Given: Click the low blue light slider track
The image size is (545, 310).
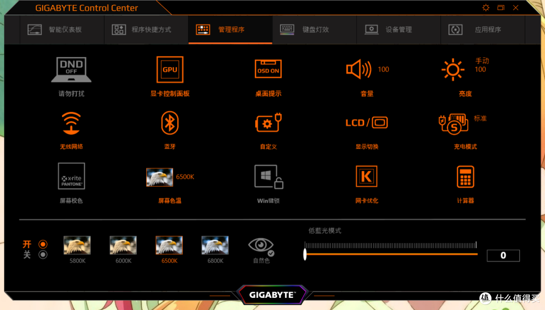Looking at the screenshot, I should (x=391, y=254).
